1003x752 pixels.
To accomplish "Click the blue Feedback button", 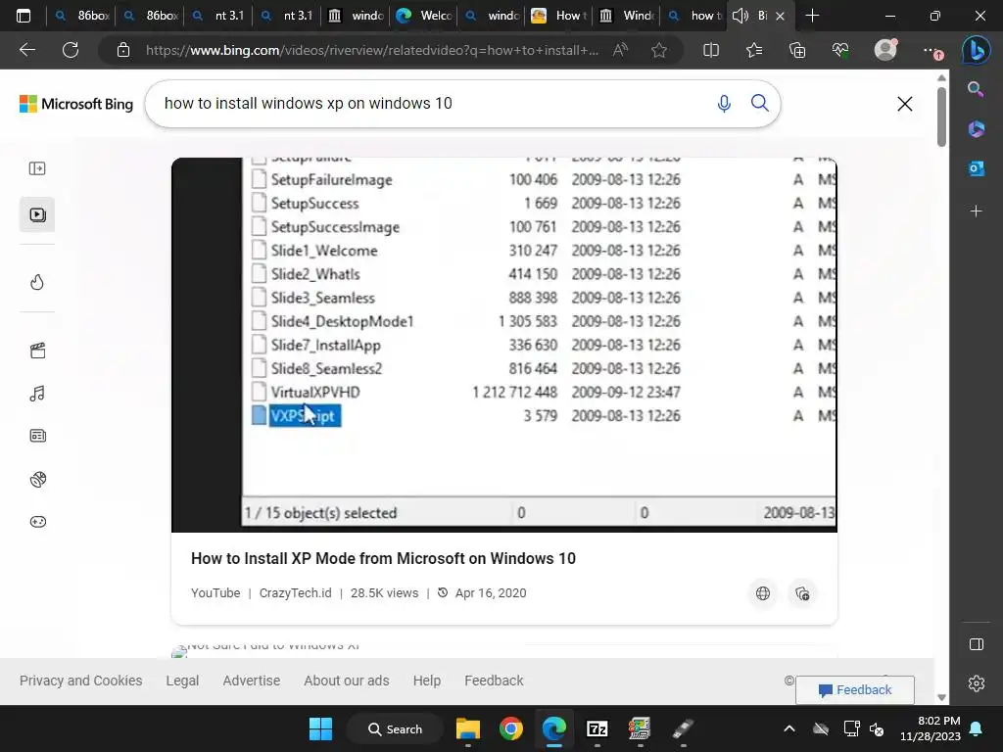I will [x=854, y=690].
